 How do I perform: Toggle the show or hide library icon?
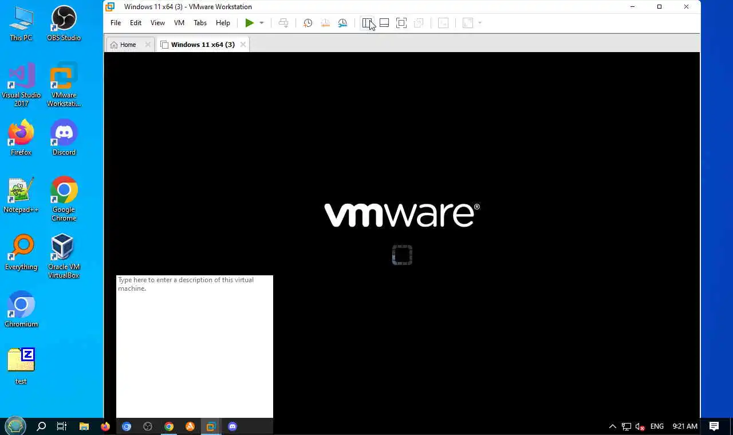tap(367, 23)
